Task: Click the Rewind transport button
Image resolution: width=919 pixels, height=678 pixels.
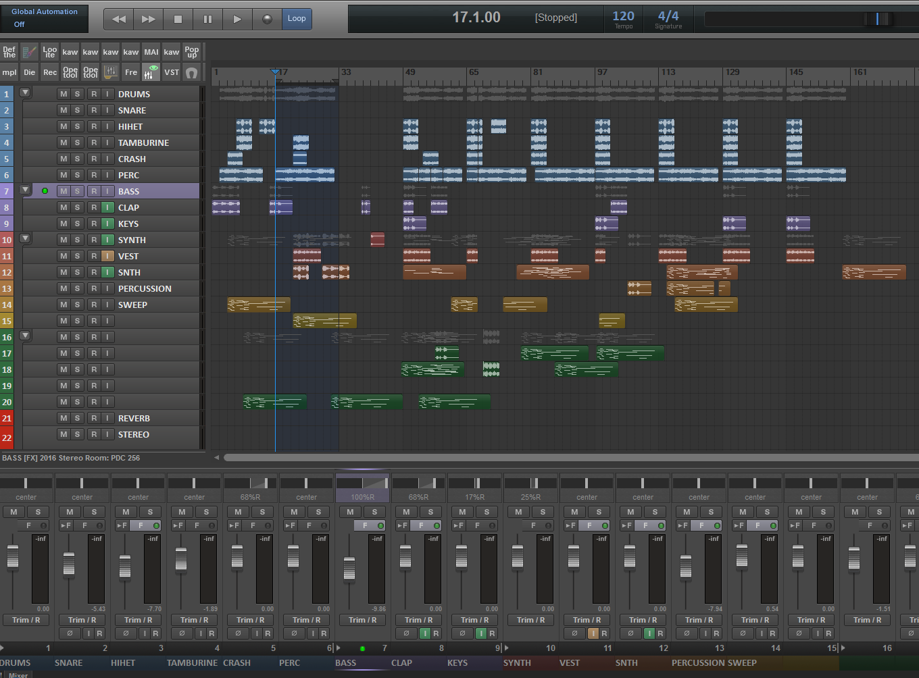Action: coord(119,19)
